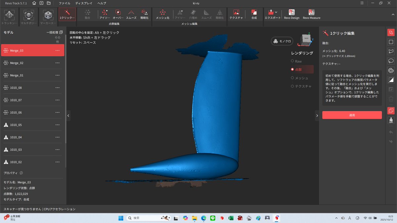Screen dimensions: 397x223
Task: Click the Windows Start button
Action: point(120,218)
